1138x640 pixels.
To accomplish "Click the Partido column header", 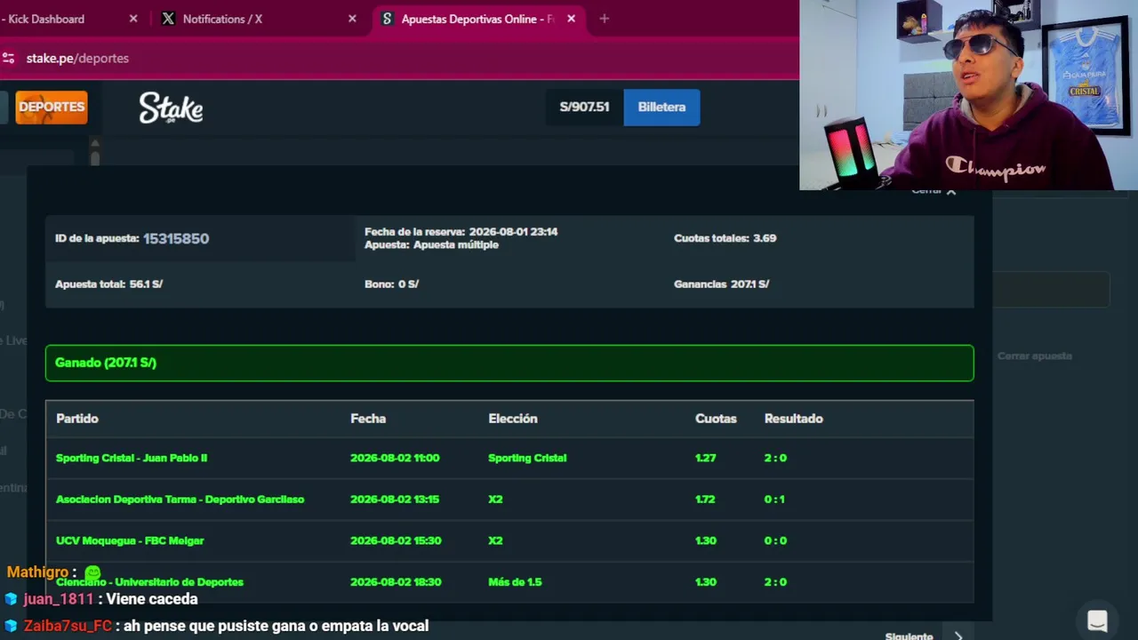I will (x=77, y=419).
